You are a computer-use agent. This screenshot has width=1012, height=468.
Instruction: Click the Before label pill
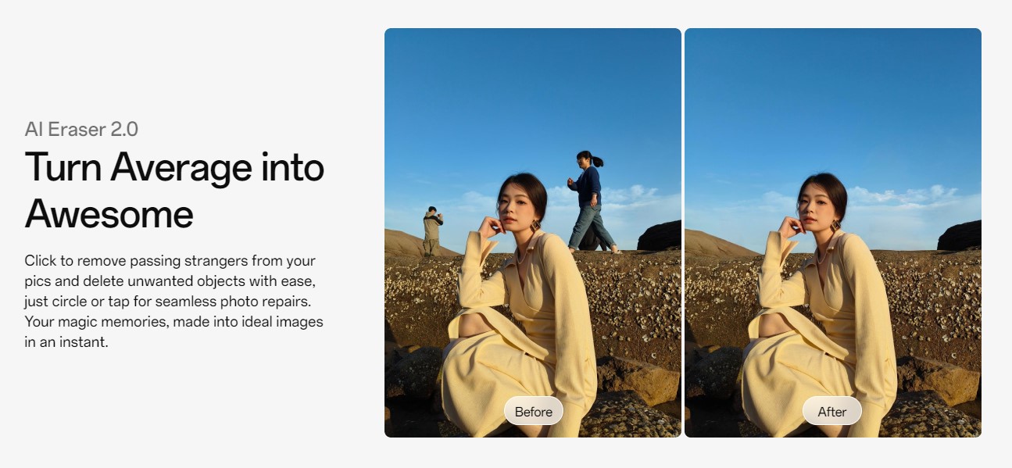tap(534, 411)
